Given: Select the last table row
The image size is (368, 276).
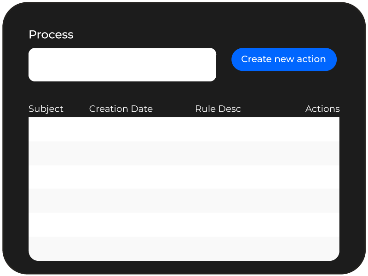Looking at the screenshot, I should click(x=184, y=249).
